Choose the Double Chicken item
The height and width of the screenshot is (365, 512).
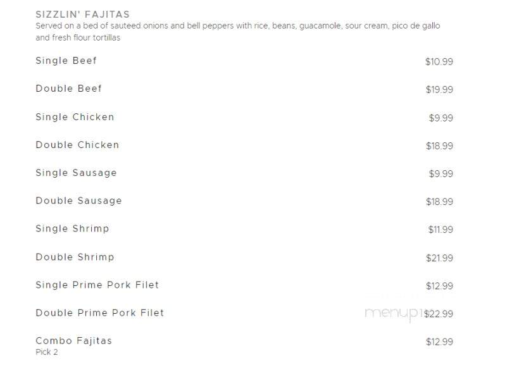(x=77, y=145)
